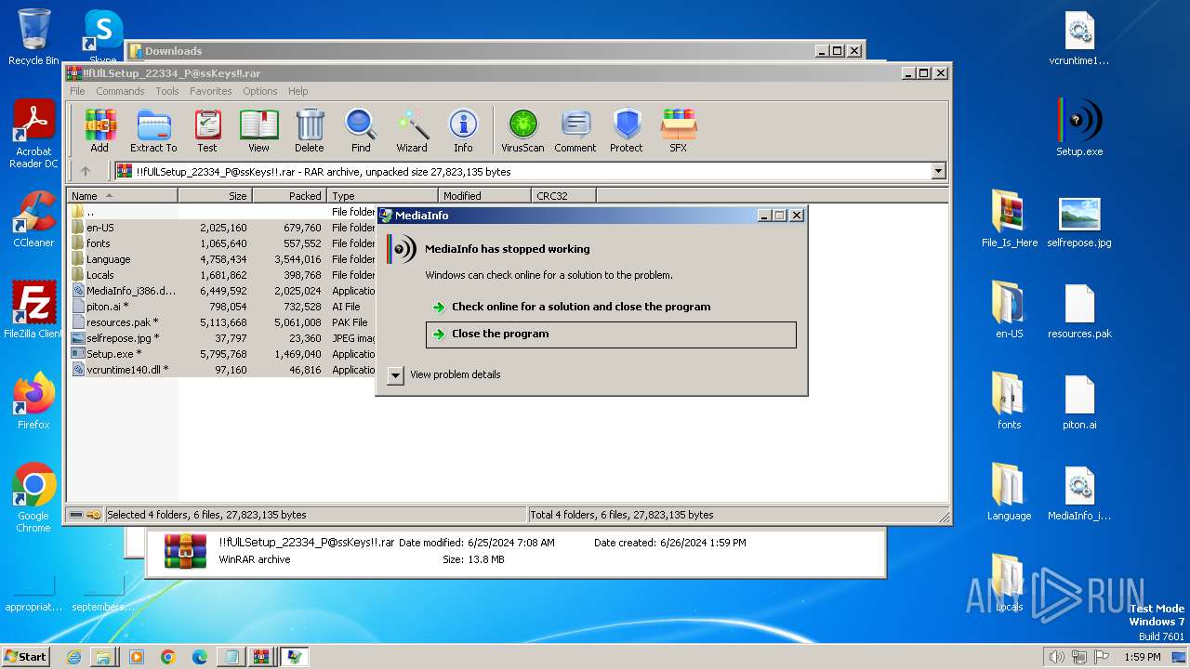Open the Help menu

[x=297, y=91]
